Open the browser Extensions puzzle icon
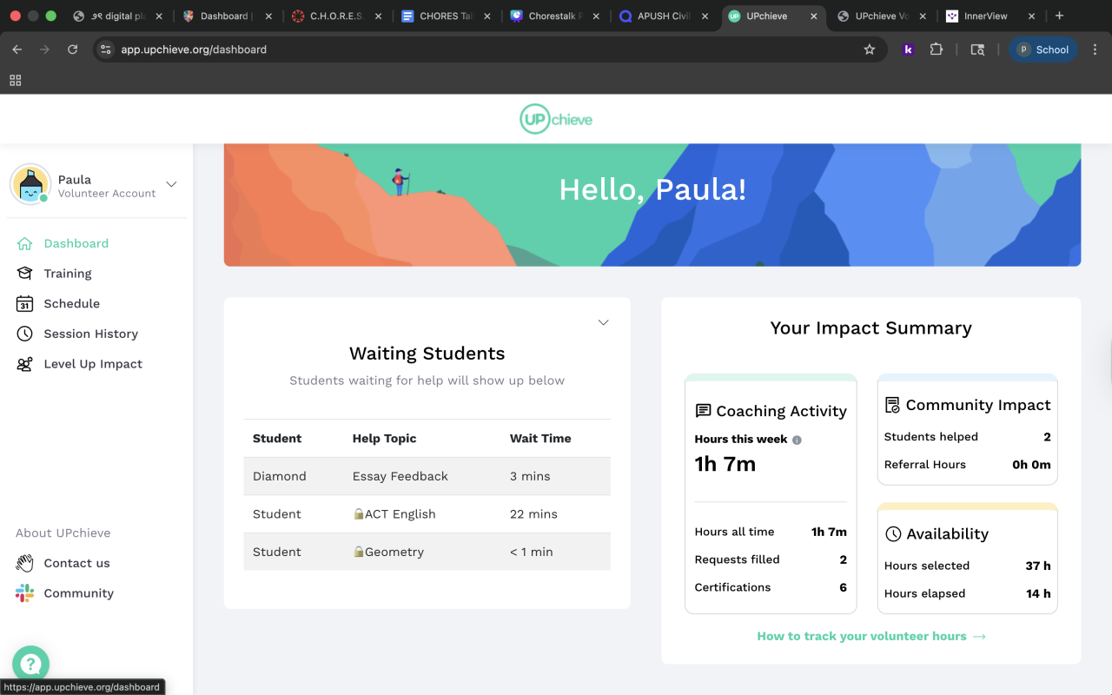The height and width of the screenshot is (695, 1112). [x=937, y=50]
